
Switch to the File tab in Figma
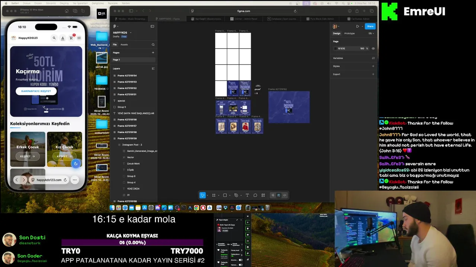(x=115, y=44)
